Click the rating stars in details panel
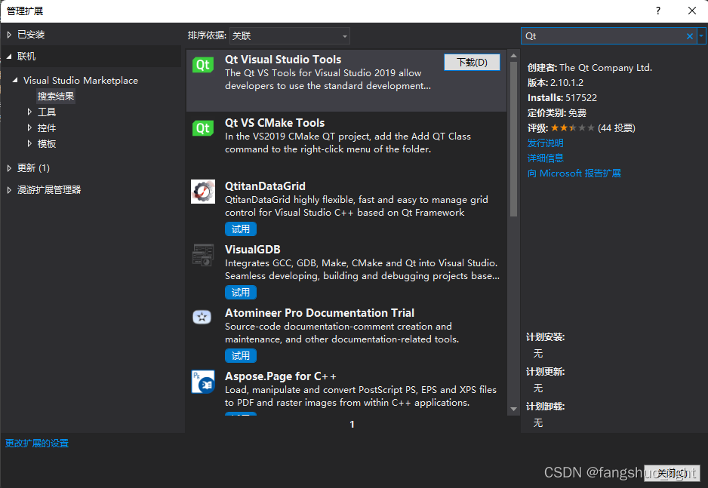The image size is (708, 488). (x=572, y=128)
